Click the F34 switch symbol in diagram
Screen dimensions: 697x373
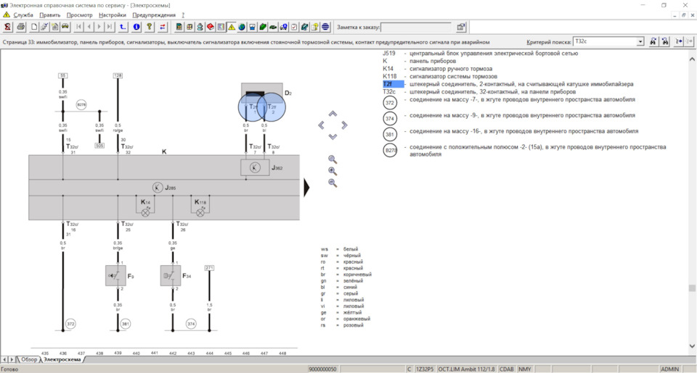170,276
